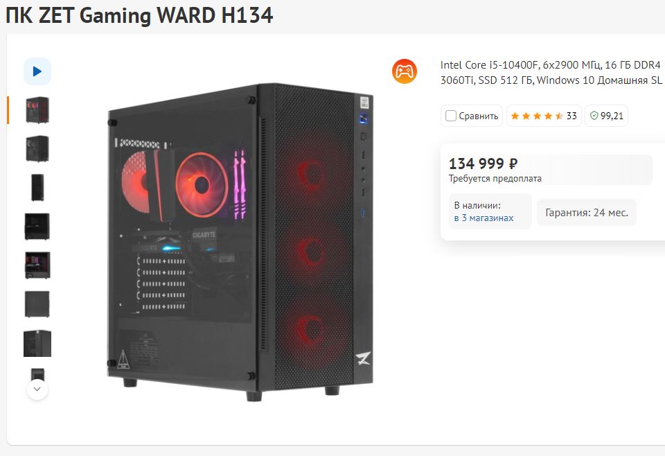
Task: Select the first thumbnail with red fans
Action: point(37,110)
